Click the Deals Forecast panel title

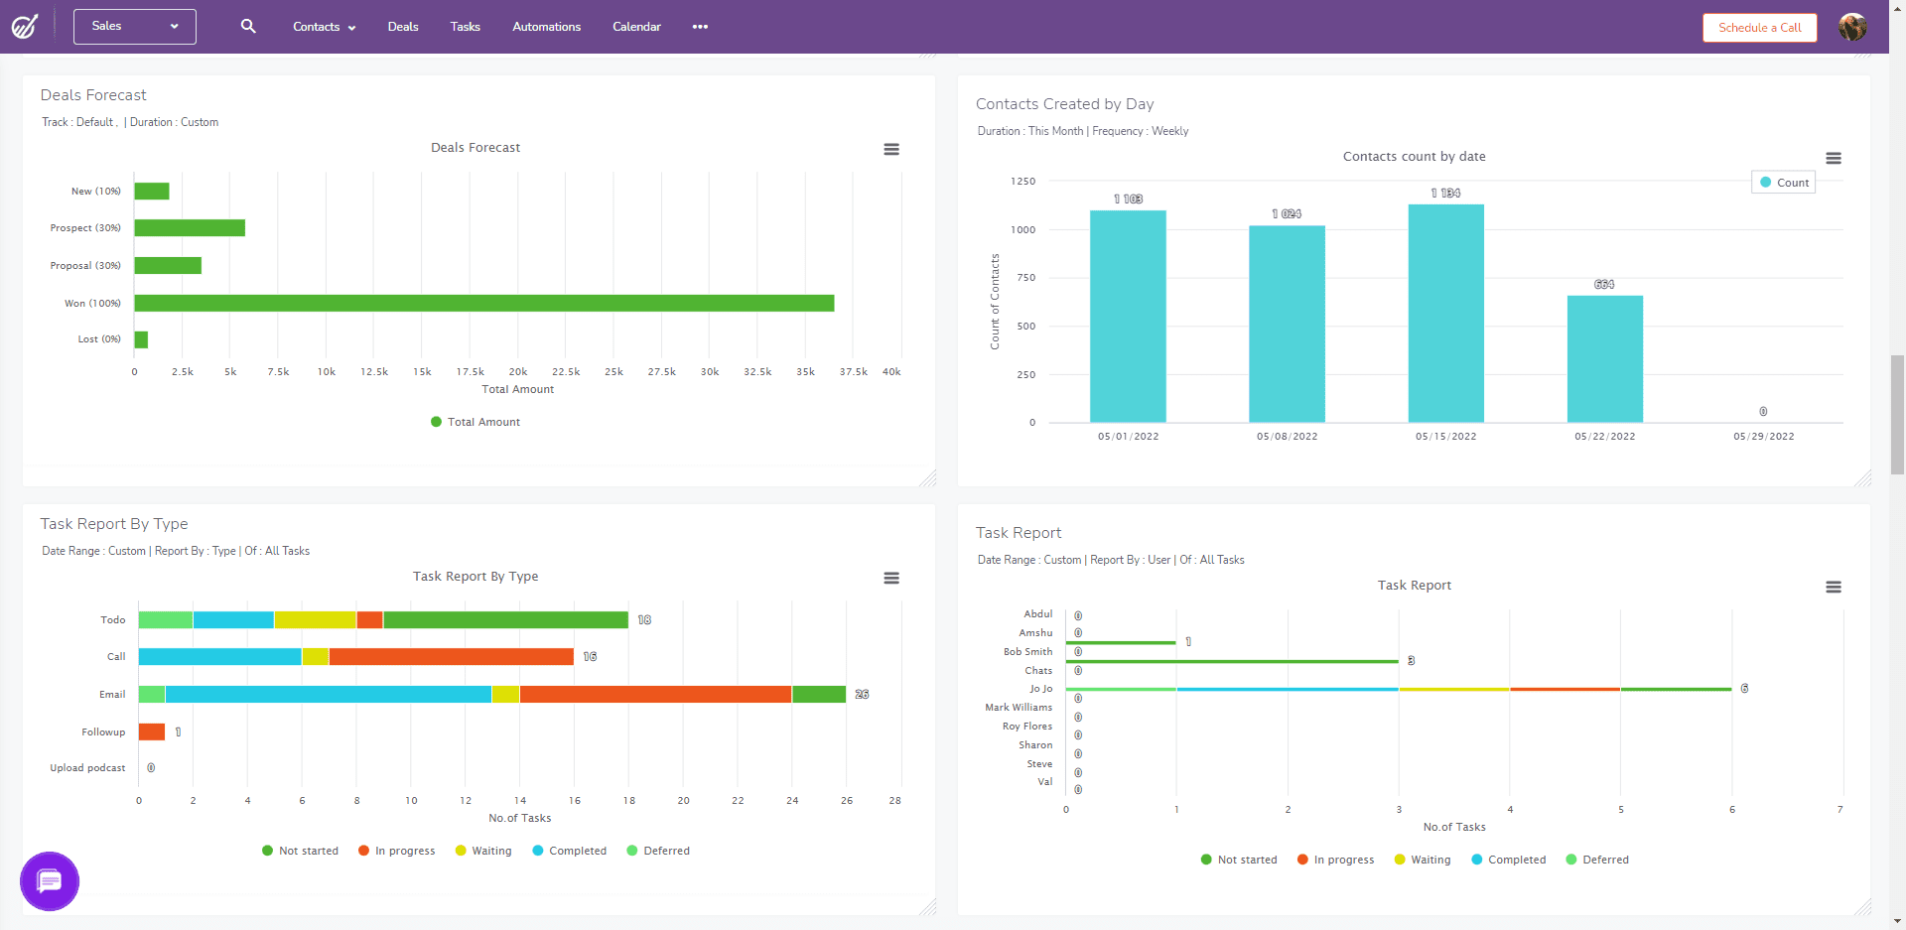[x=93, y=95]
